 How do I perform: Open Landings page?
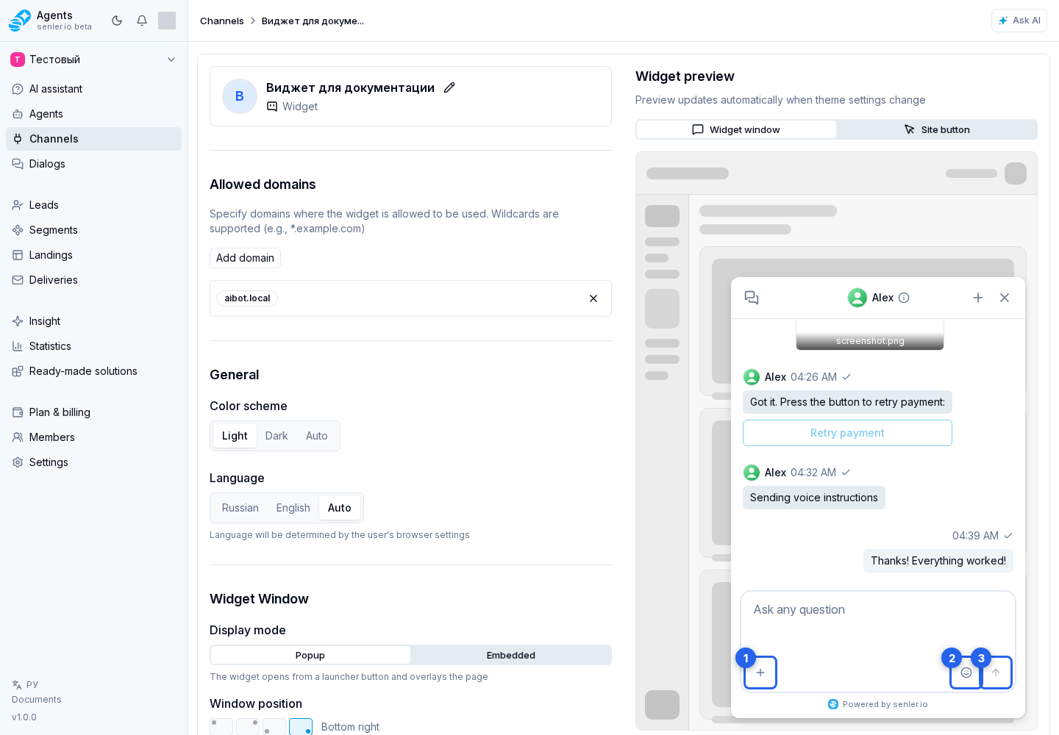click(x=93, y=255)
